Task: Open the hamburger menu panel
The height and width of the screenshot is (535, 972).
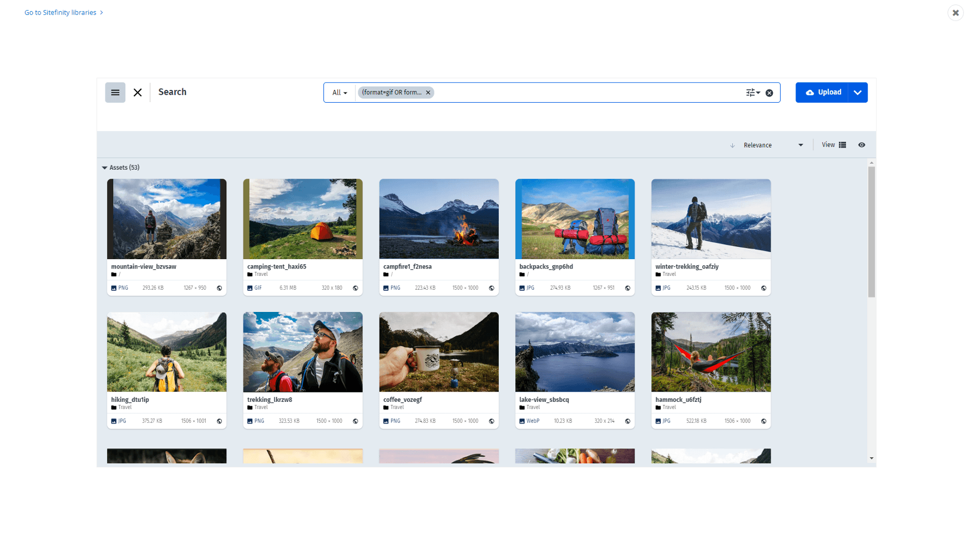Action: 115,93
